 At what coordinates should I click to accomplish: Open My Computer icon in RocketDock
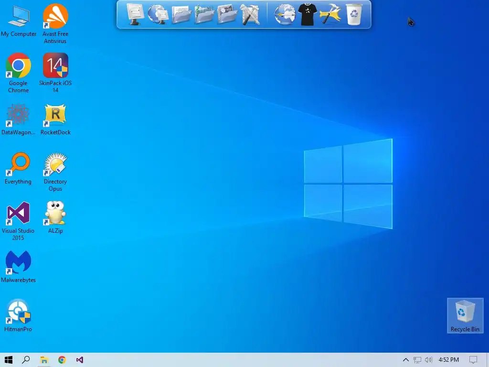(136, 14)
